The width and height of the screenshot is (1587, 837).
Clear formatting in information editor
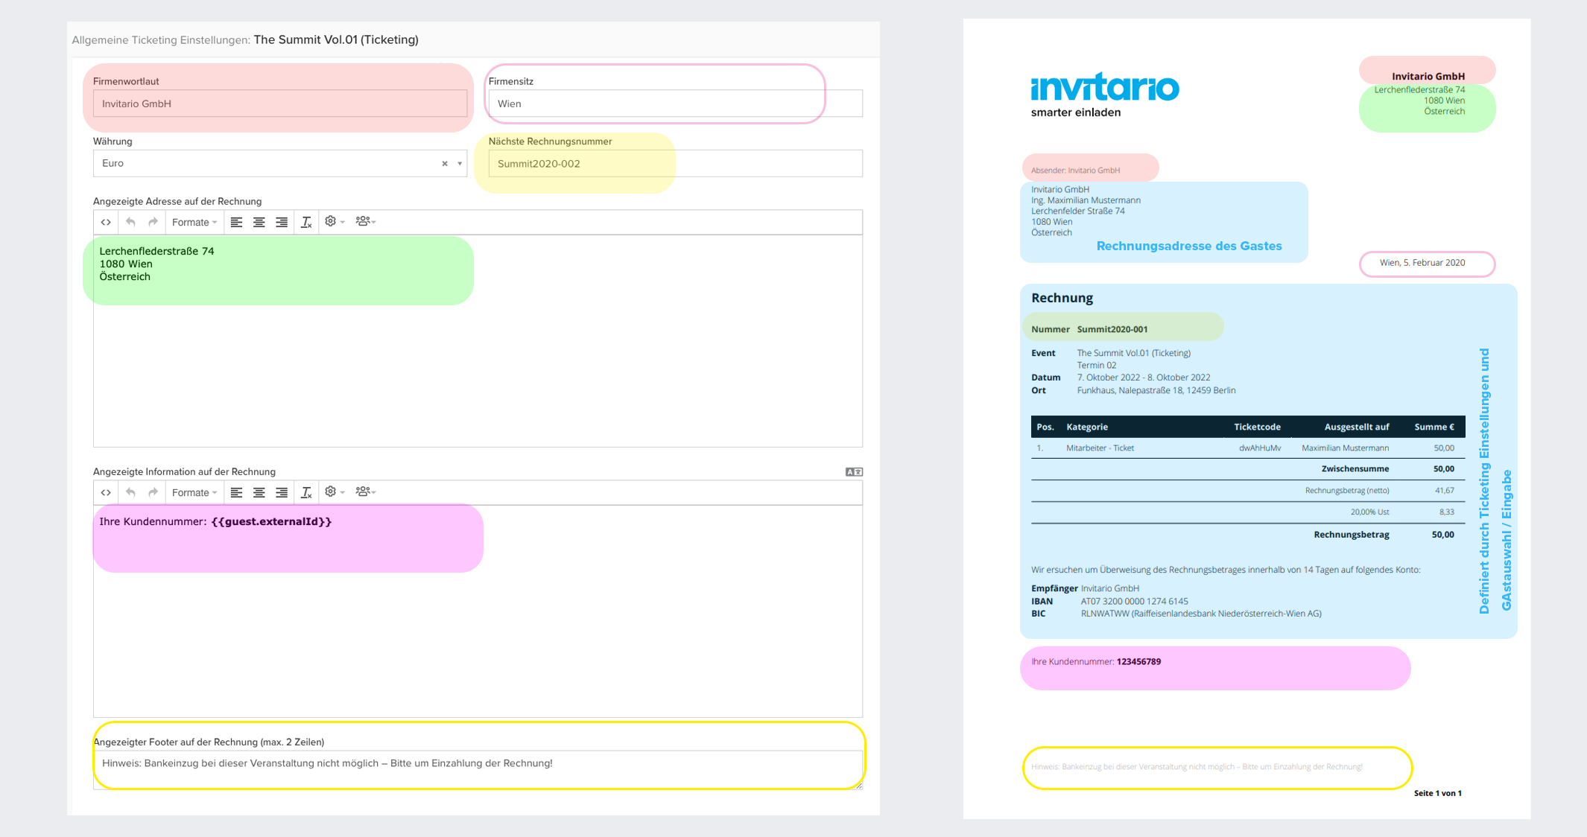[306, 492]
